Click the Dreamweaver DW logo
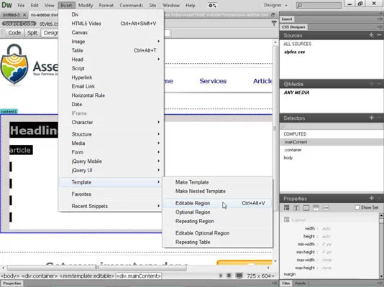 [x=6, y=5]
